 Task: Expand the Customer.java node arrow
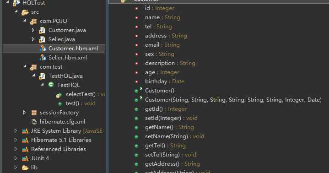[x=33, y=30]
